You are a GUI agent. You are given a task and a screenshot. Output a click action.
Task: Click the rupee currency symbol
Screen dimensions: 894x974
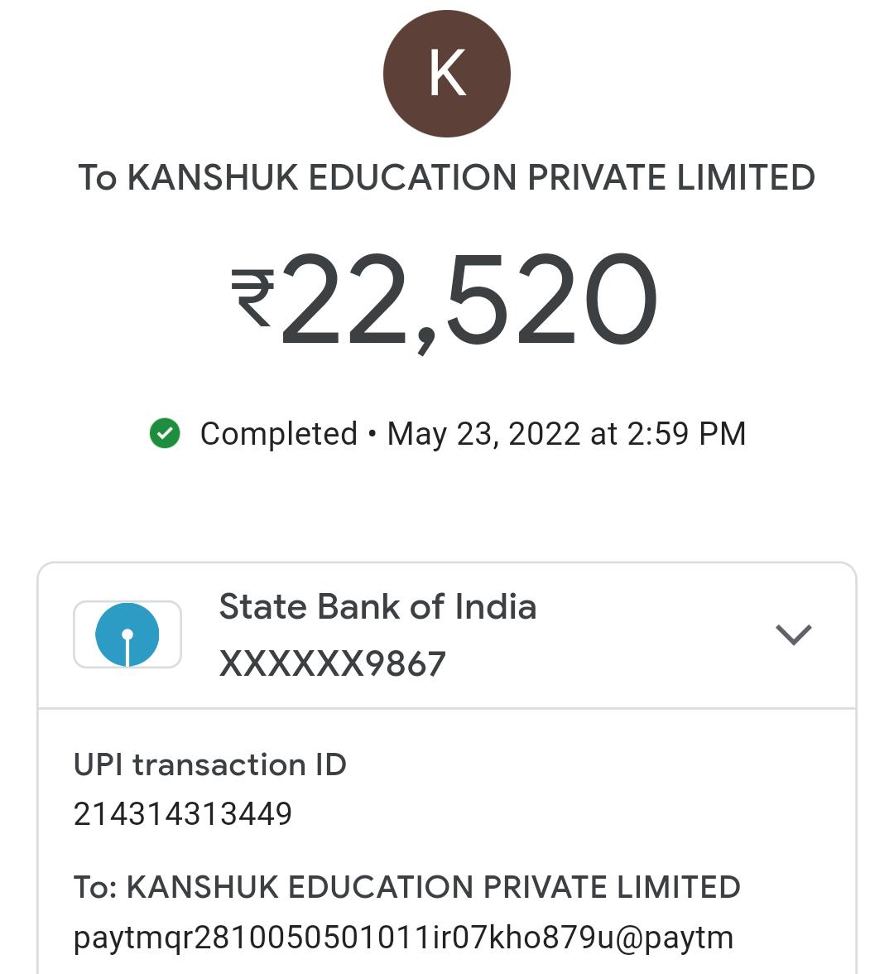(x=252, y=298)
